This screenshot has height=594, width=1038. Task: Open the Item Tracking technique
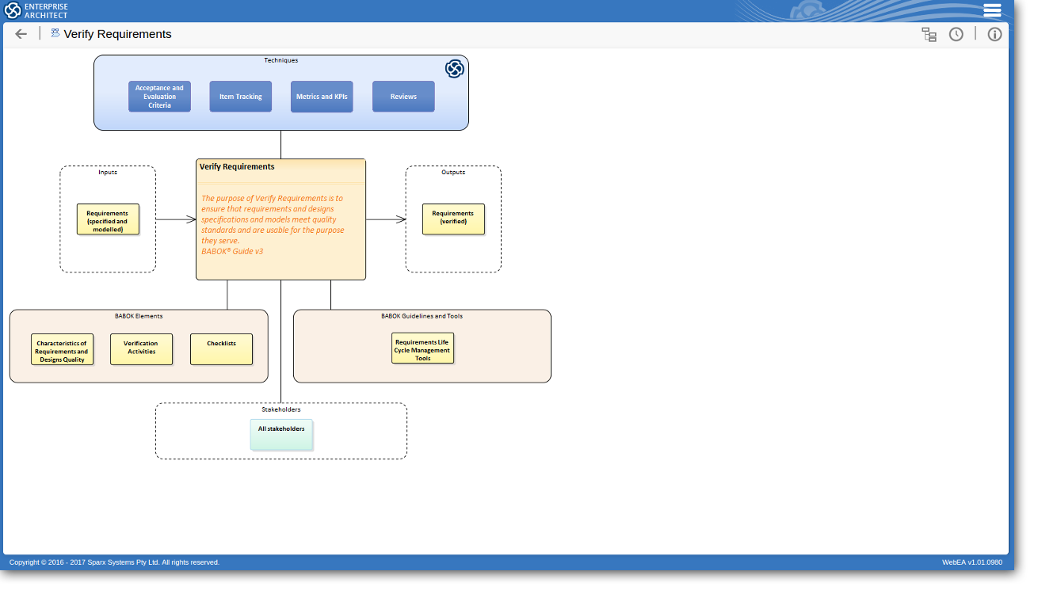[241, 97]
